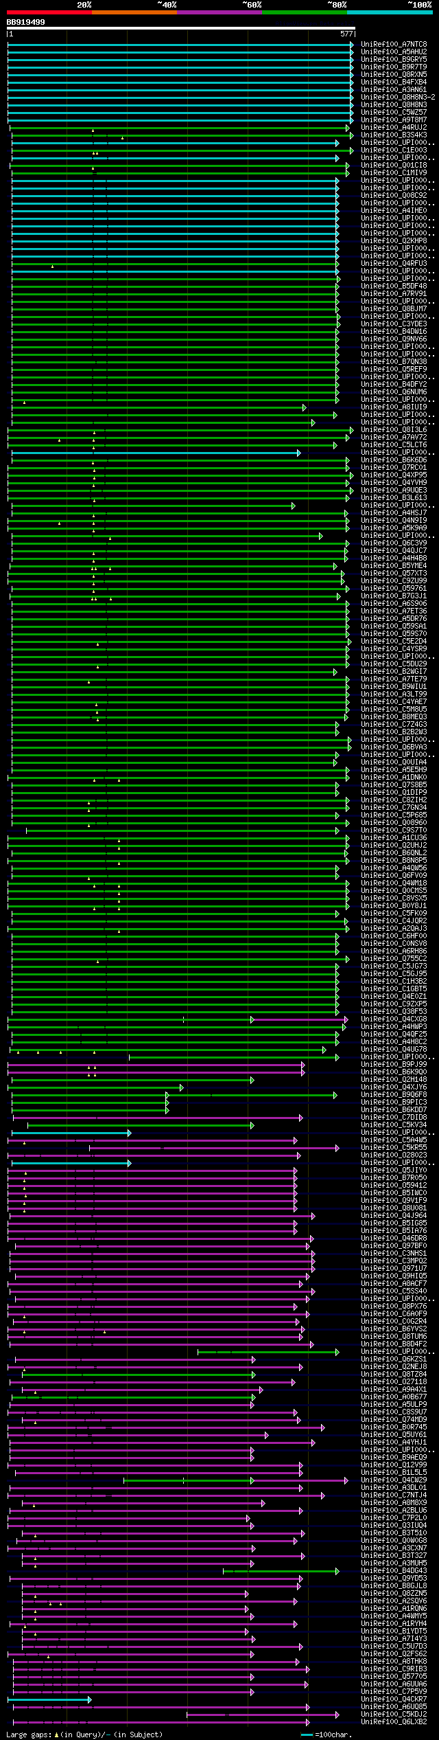
Task: Select hit UniRef100_B9PJ99
Action: click(394, 1064)
